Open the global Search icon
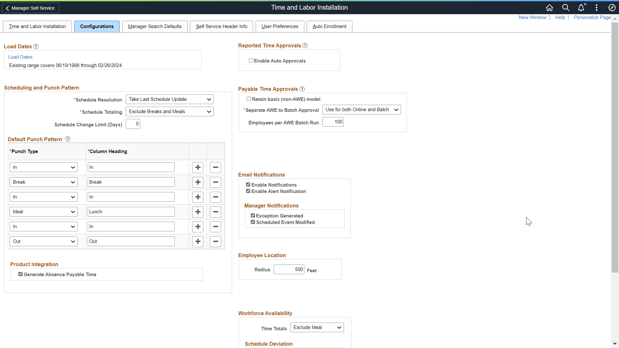Screen dimensions: 619x348 tap(565, 7)
